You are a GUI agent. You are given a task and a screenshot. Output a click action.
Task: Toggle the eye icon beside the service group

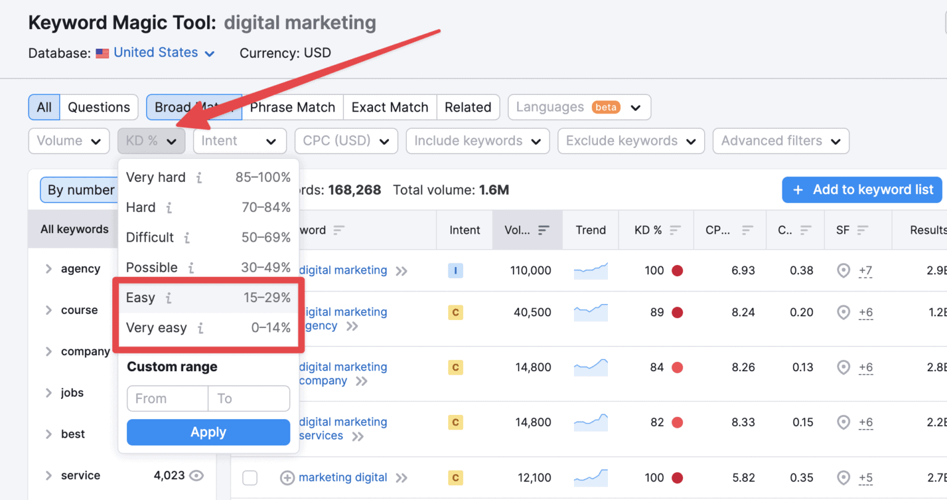(197, 475)
